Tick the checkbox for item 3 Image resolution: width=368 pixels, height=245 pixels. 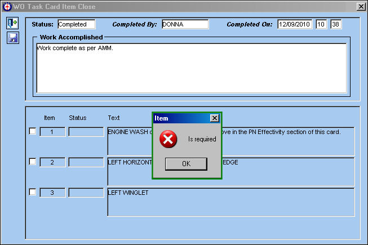(x=33, y=192)
